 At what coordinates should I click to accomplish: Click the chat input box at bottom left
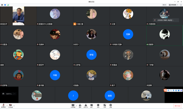(x=9, y=94)
